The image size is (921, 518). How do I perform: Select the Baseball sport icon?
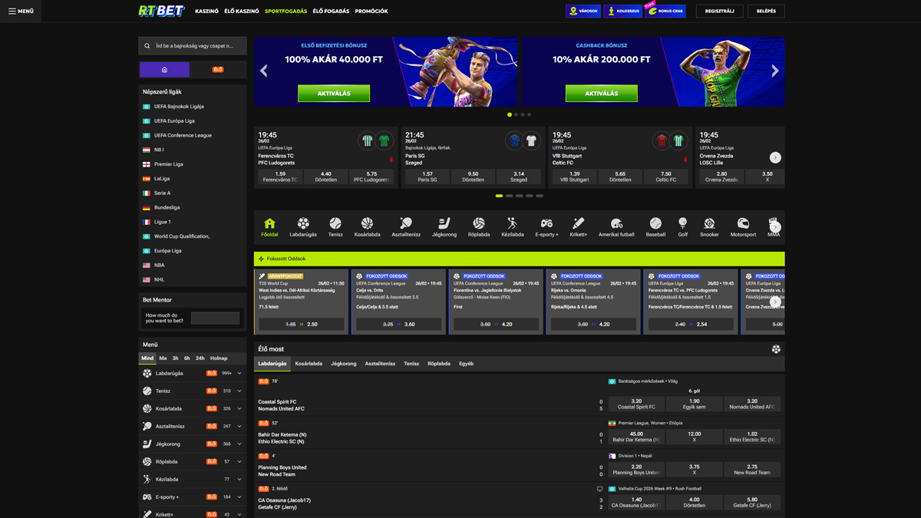[655, 227]
